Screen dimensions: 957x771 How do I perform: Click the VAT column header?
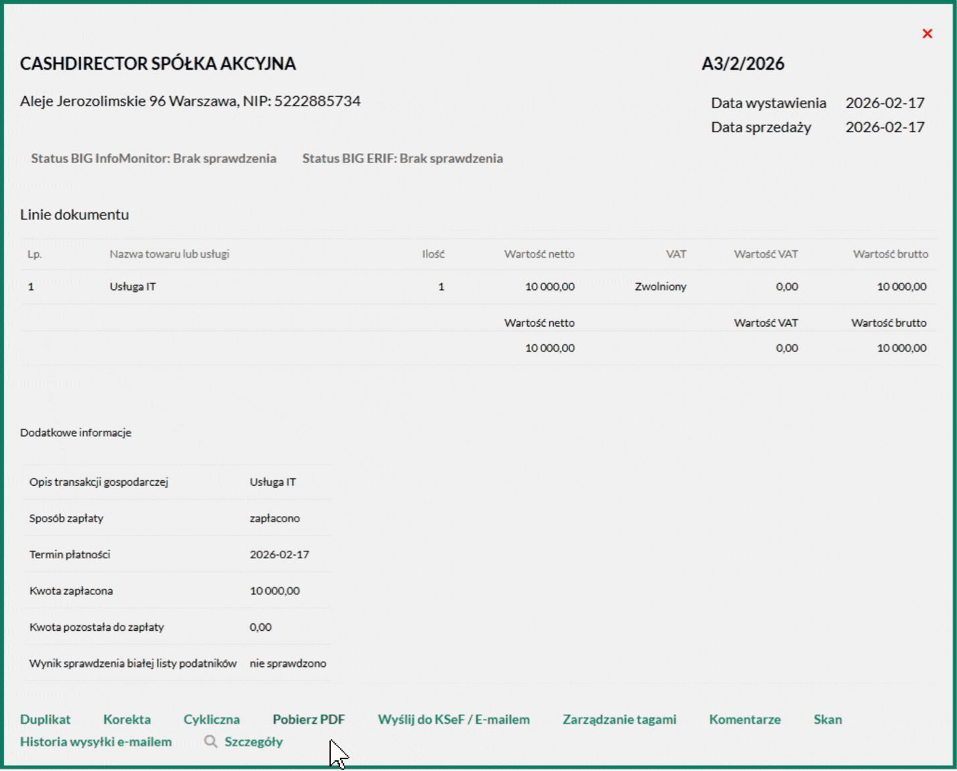click(676, 254)
